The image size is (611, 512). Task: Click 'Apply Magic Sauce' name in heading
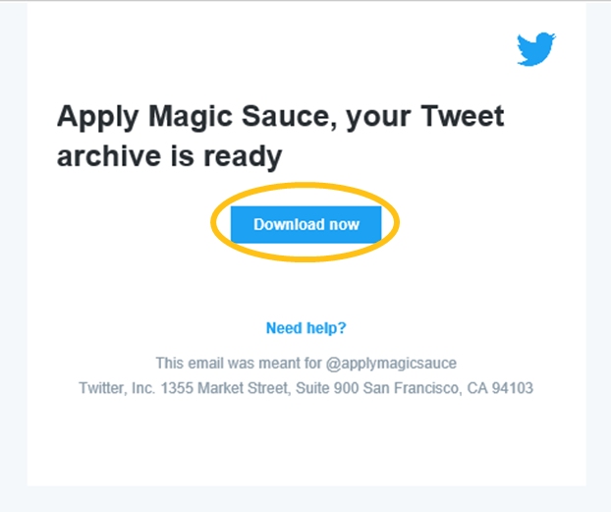pos(193,117)
